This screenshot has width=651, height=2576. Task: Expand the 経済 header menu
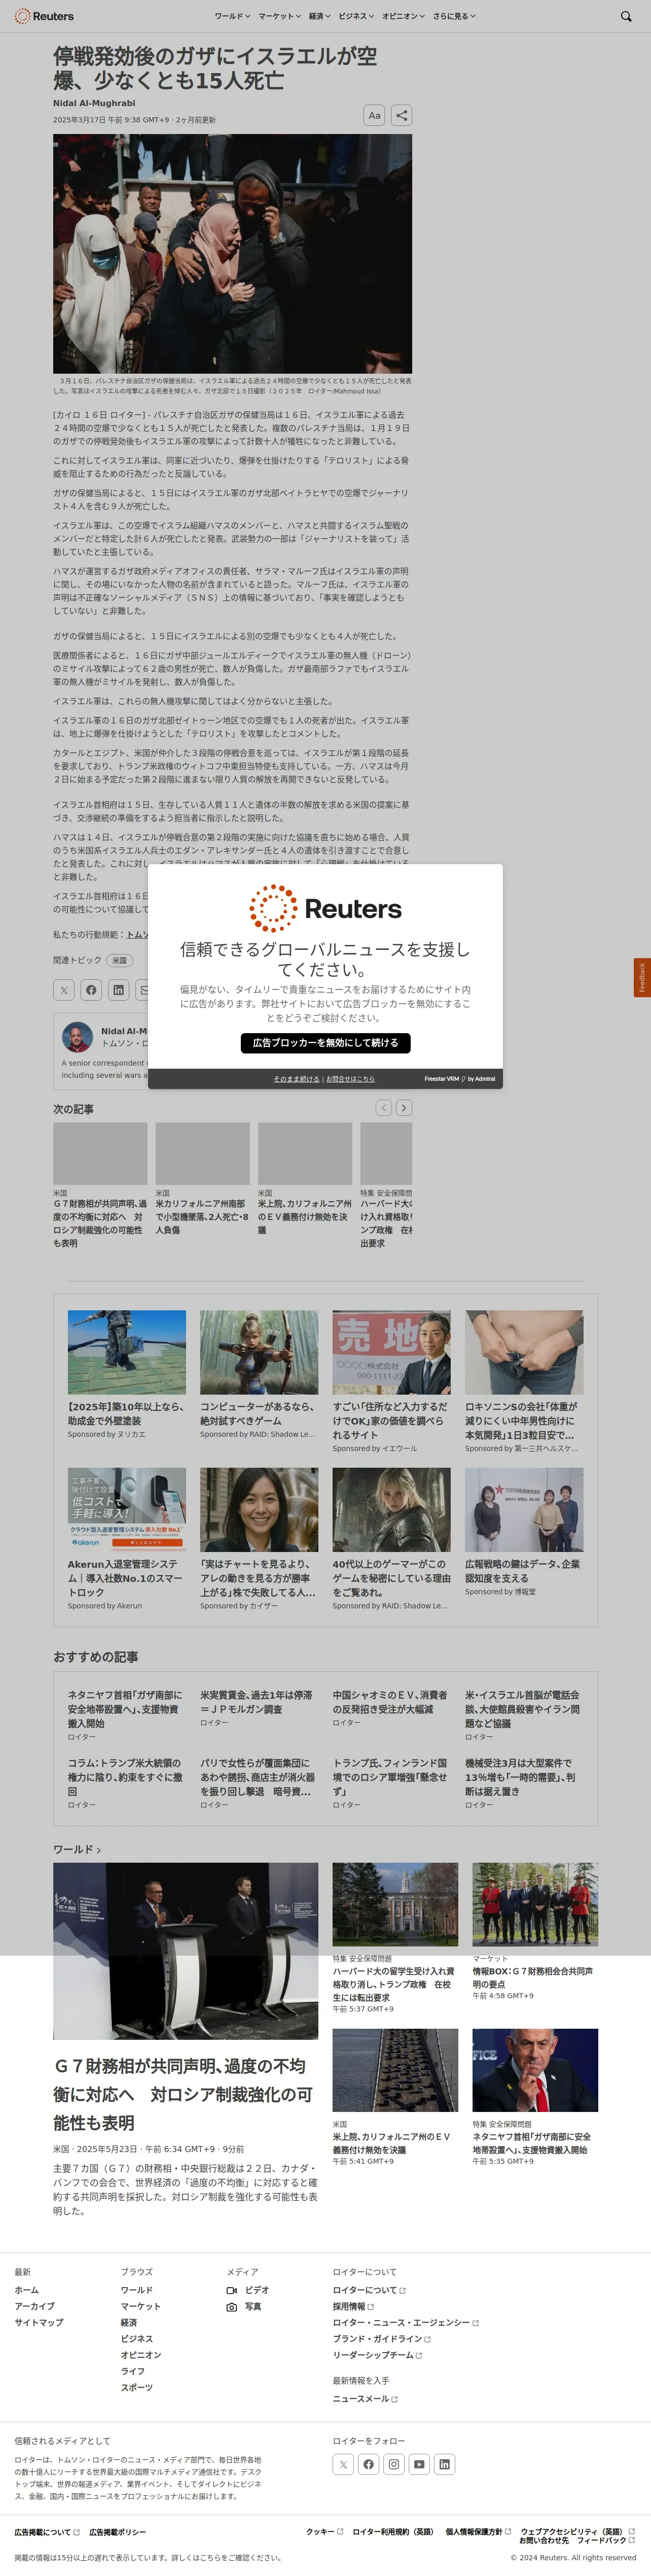[319, 16]
